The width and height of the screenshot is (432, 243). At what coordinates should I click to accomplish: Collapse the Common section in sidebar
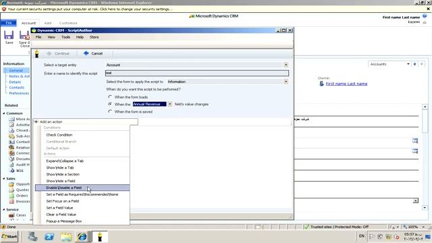click(4, 113)
